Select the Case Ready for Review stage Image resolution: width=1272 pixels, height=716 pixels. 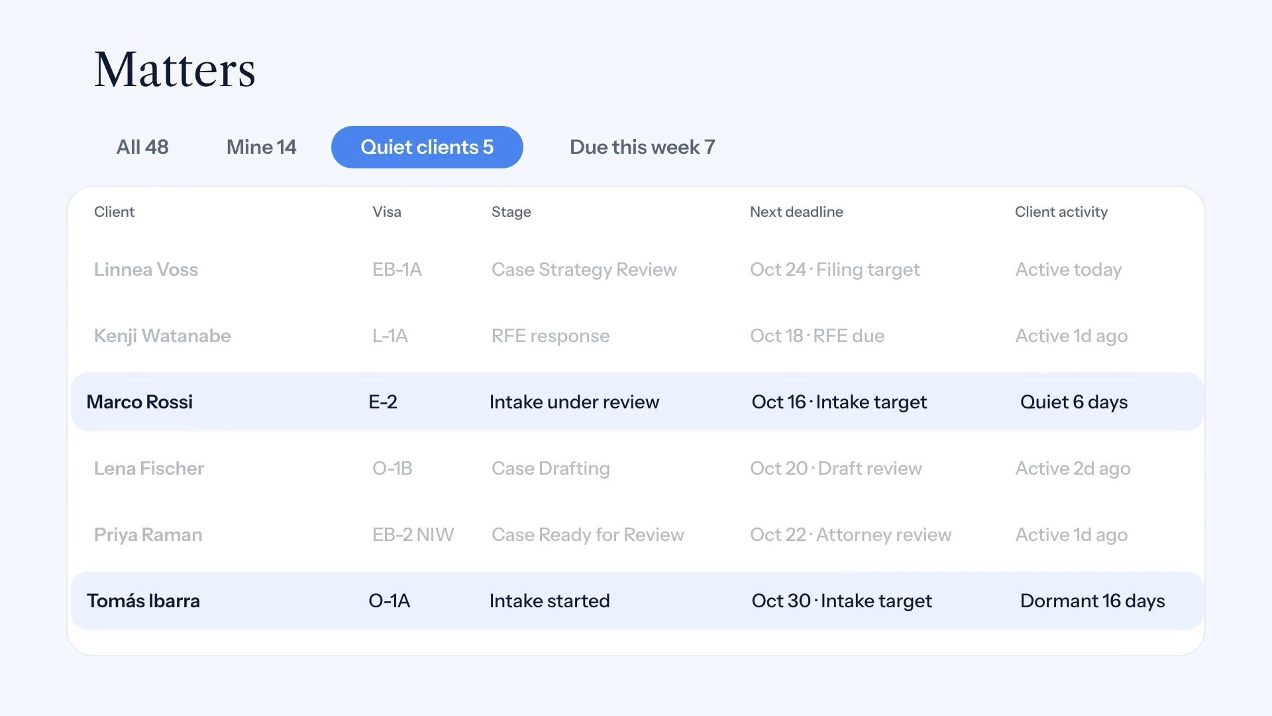[588, 535]
